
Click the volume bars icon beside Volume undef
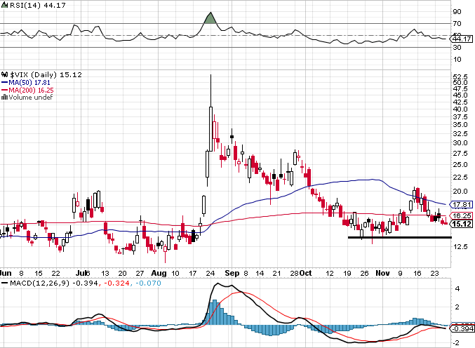[x=4, y=98]
